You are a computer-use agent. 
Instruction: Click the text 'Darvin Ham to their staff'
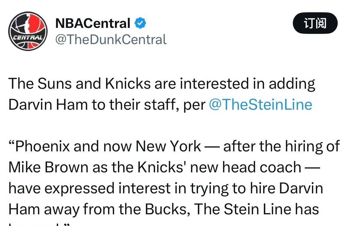tap(92, 105)
